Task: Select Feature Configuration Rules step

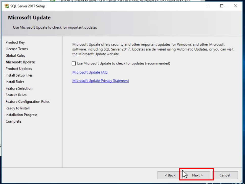Action: 28,102
